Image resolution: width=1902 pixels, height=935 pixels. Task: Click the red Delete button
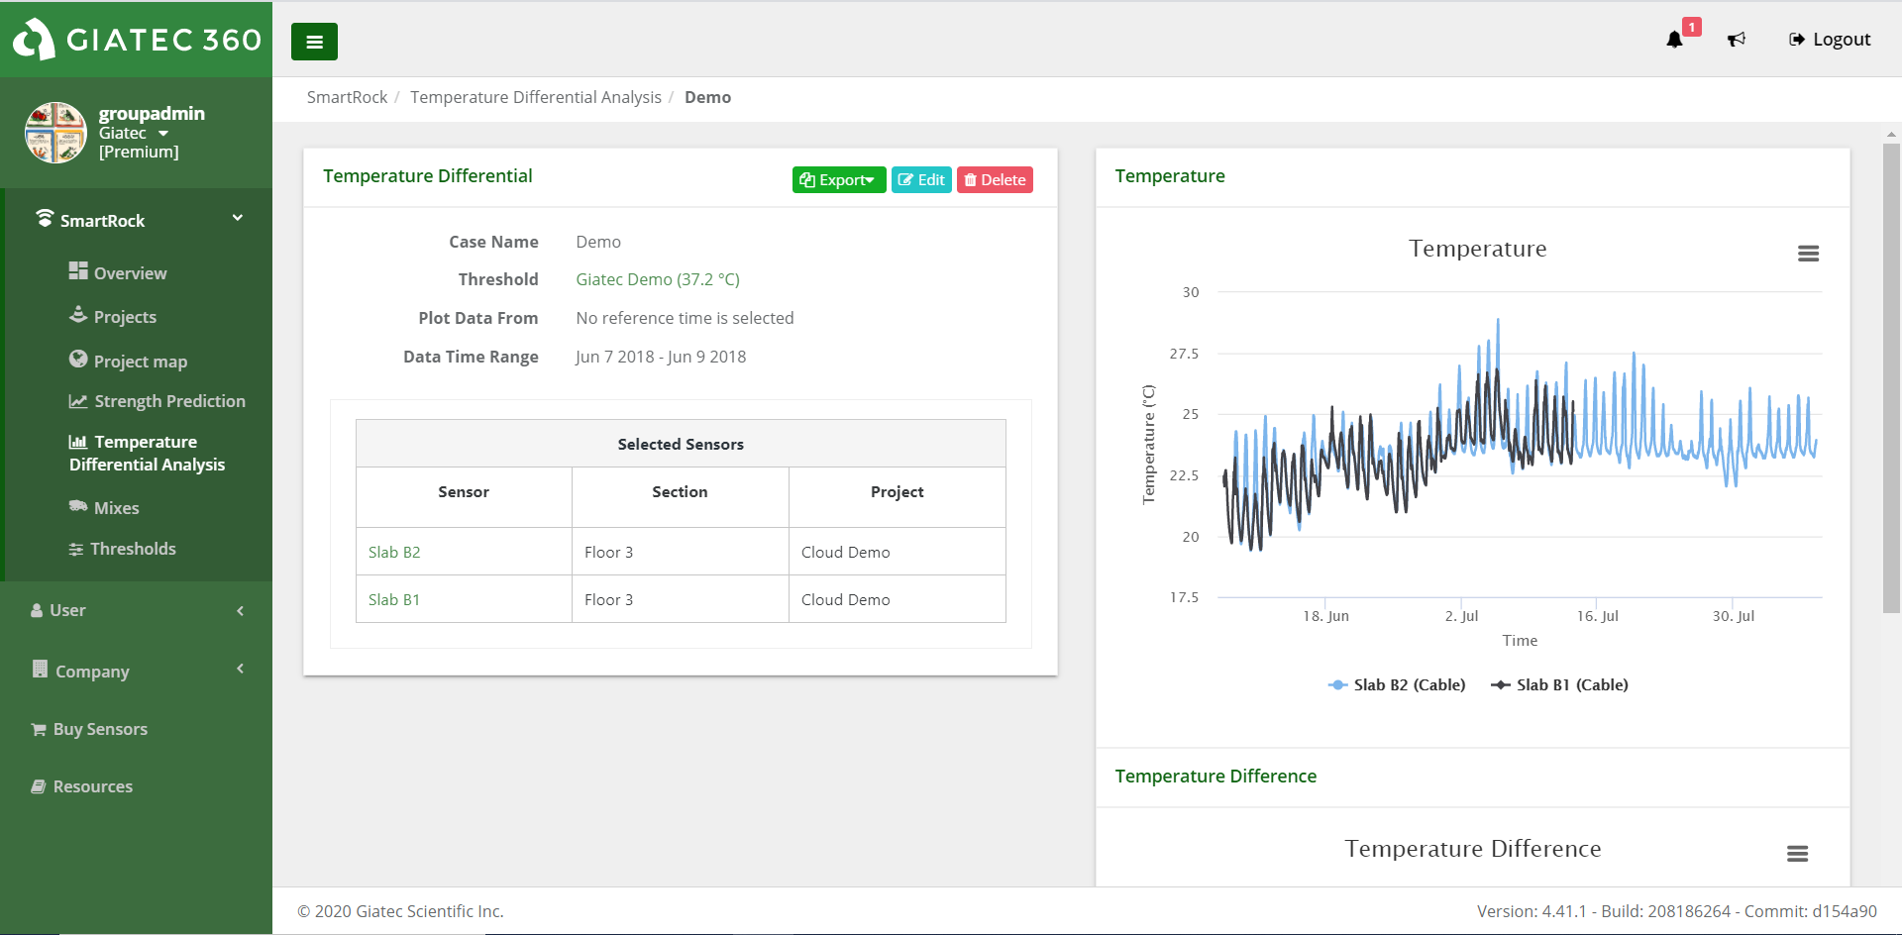pyautogui.click(x=995, y=179)
